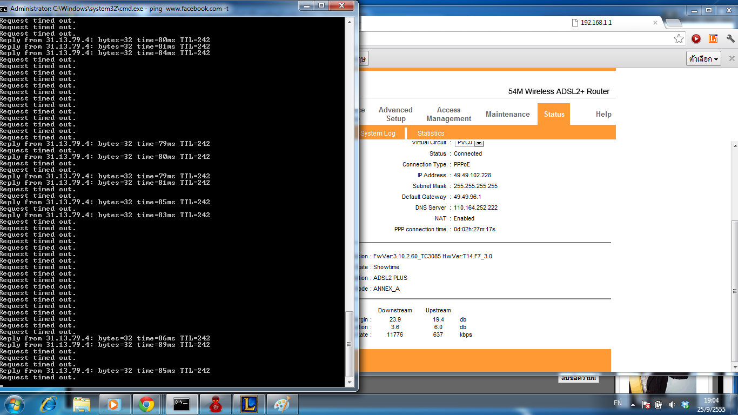The height and width of the screenshot is (415, 738).
Task: Click the Connection Type value PPPoE
Action: tap(462, 164)
